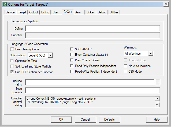
Task: Select the Listing tab
Action: pos(45,12)
